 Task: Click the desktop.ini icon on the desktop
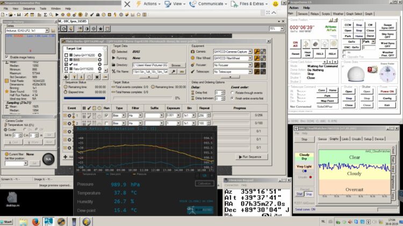[x=12, y=199]
